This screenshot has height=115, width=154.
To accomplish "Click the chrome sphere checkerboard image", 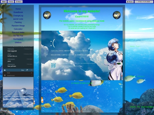I will [x=18, y=92].
